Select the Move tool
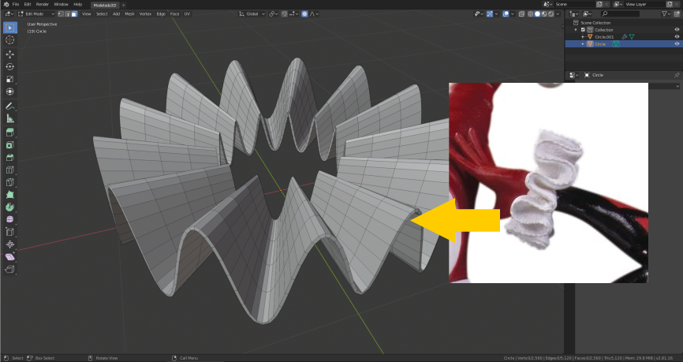 tap(9, 54)
